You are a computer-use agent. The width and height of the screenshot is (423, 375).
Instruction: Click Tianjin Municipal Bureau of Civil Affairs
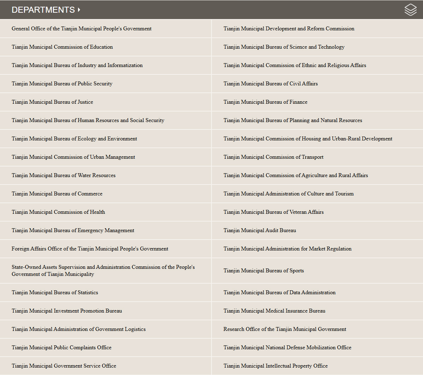(270, 84)
